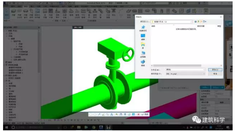The image size is (235, 131).
Task: Expand the Select panel dropdown in ribbon
Action: pos(7,21)
